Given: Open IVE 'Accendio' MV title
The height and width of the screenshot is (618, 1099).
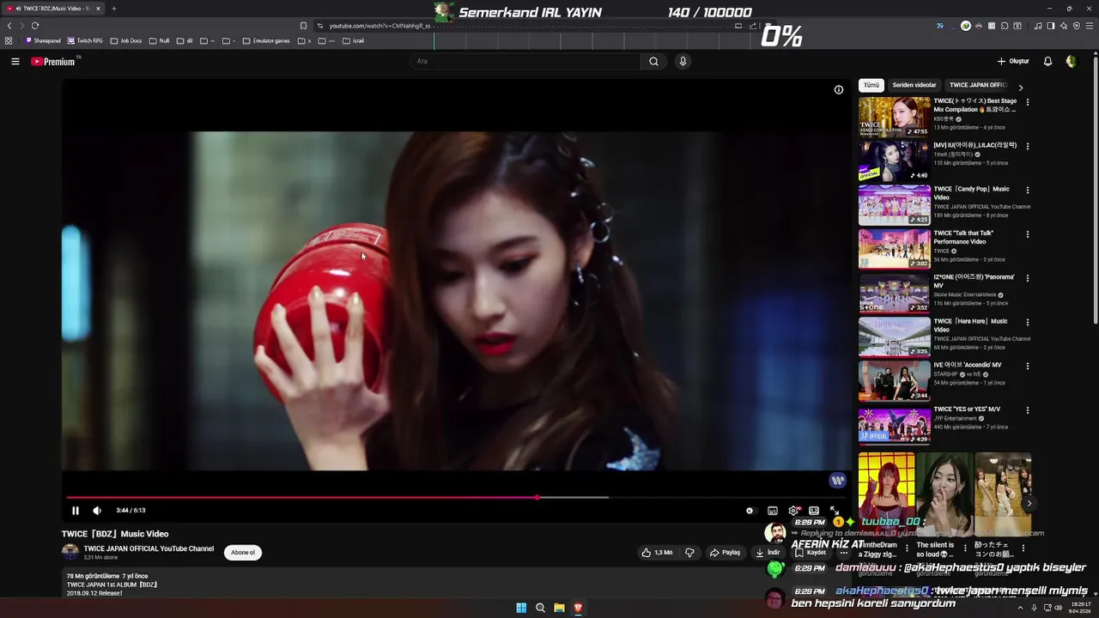Looking at the screenshot, I should tap(967, 365).
